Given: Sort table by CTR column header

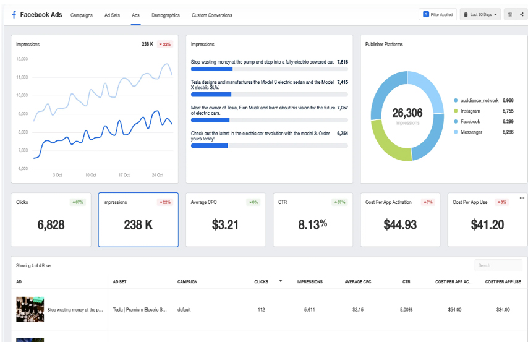Looking at the screenshot, I should [406, 281].
